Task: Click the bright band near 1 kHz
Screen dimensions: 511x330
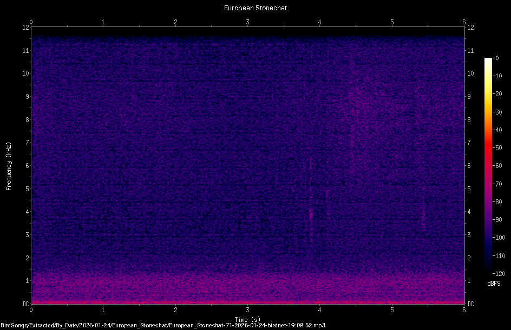Action: click(x=217, y=283)
